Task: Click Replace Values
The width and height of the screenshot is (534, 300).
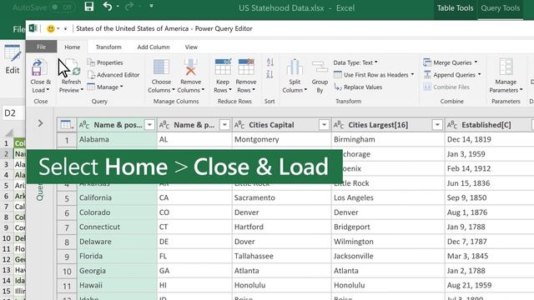Action: coord(358,87)
